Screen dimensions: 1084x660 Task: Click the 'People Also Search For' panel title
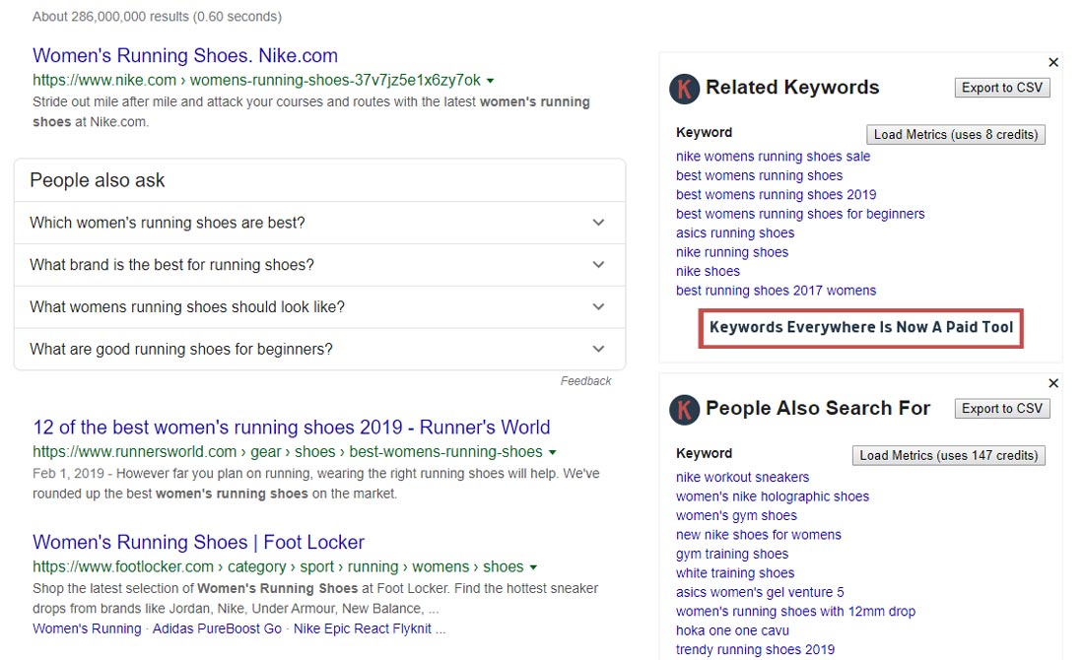[x=818, y=409]
